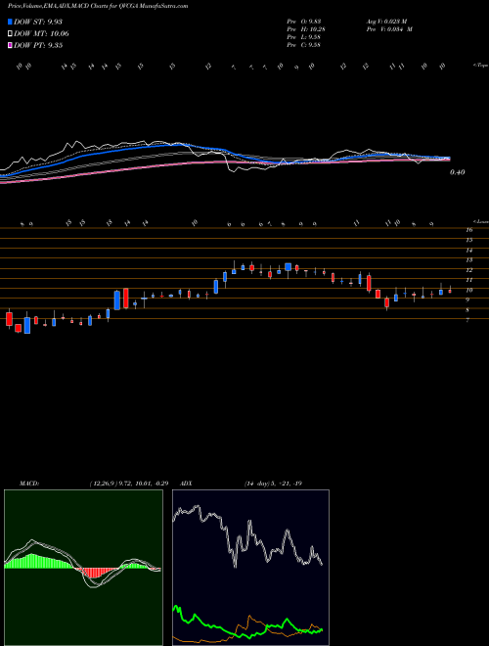Click the 'DOW ST: 9.93' label
Viewport: 489px width, 646px height.
[38, 22]
